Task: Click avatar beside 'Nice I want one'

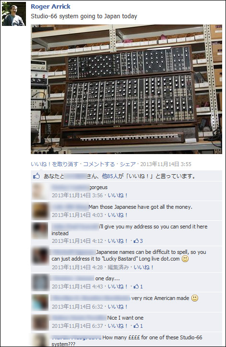Action: click(39, 322)
